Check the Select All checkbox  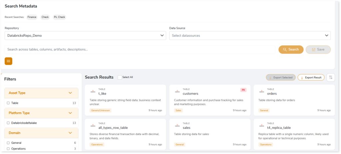(120, 77)
